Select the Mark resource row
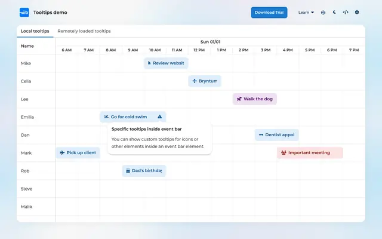This screenshot has height=239, width=382. (x=191, y=153)
